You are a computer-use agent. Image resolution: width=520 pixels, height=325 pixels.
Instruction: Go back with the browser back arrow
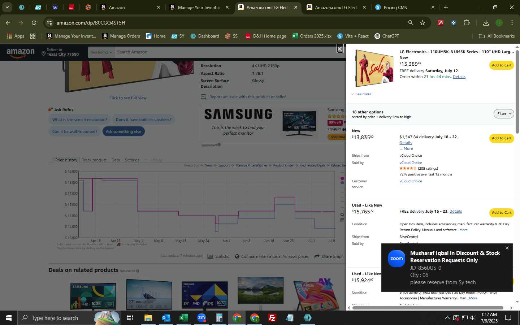pos(8,23)
